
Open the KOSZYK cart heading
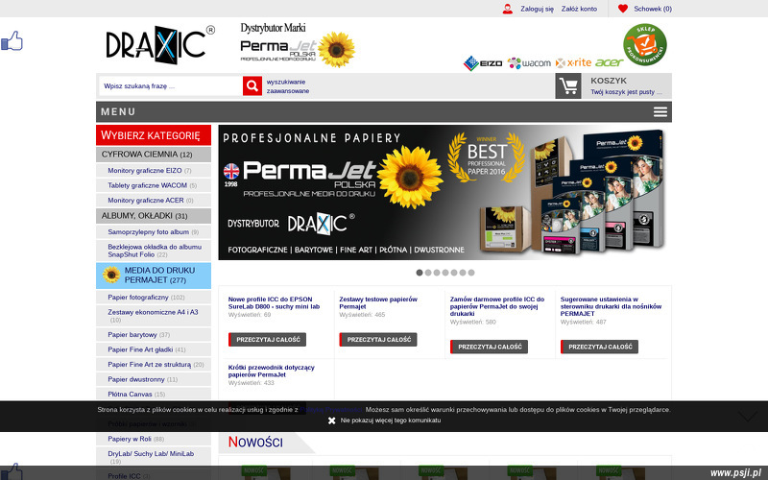(609, 81)
